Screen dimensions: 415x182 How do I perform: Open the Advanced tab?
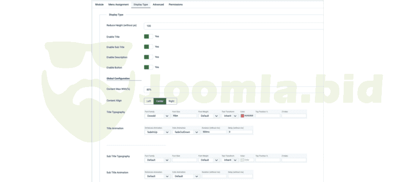pyautogui.click(x=158, y=4)
